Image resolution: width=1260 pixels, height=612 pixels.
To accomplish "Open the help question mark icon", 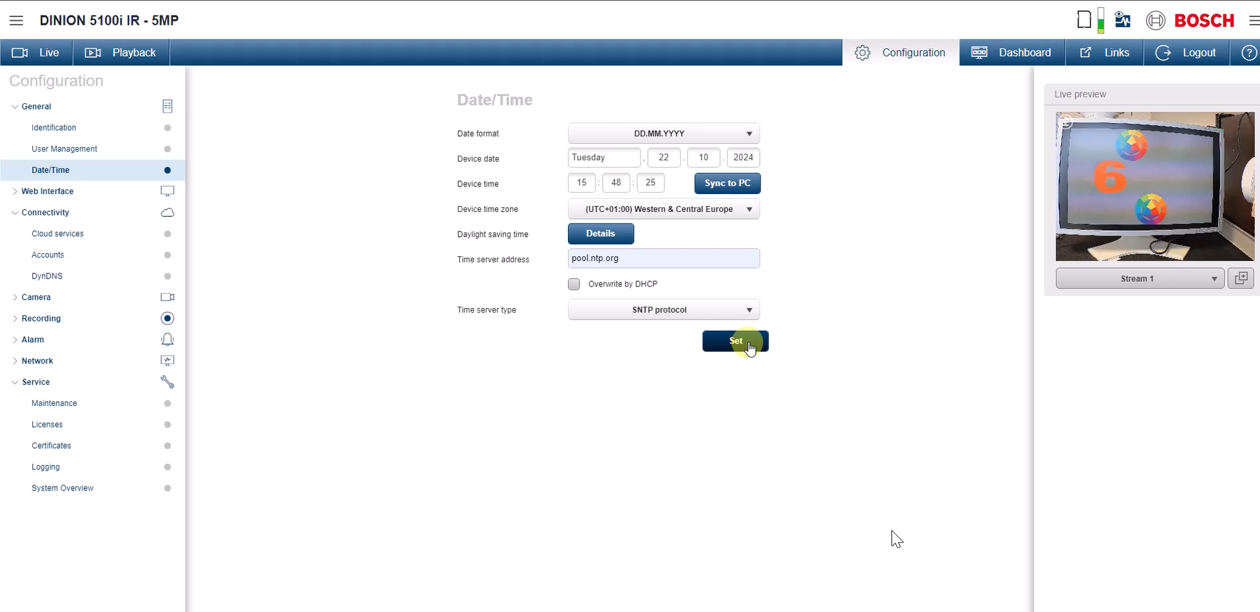I will pyautogui.click(x=1249, y=52).
